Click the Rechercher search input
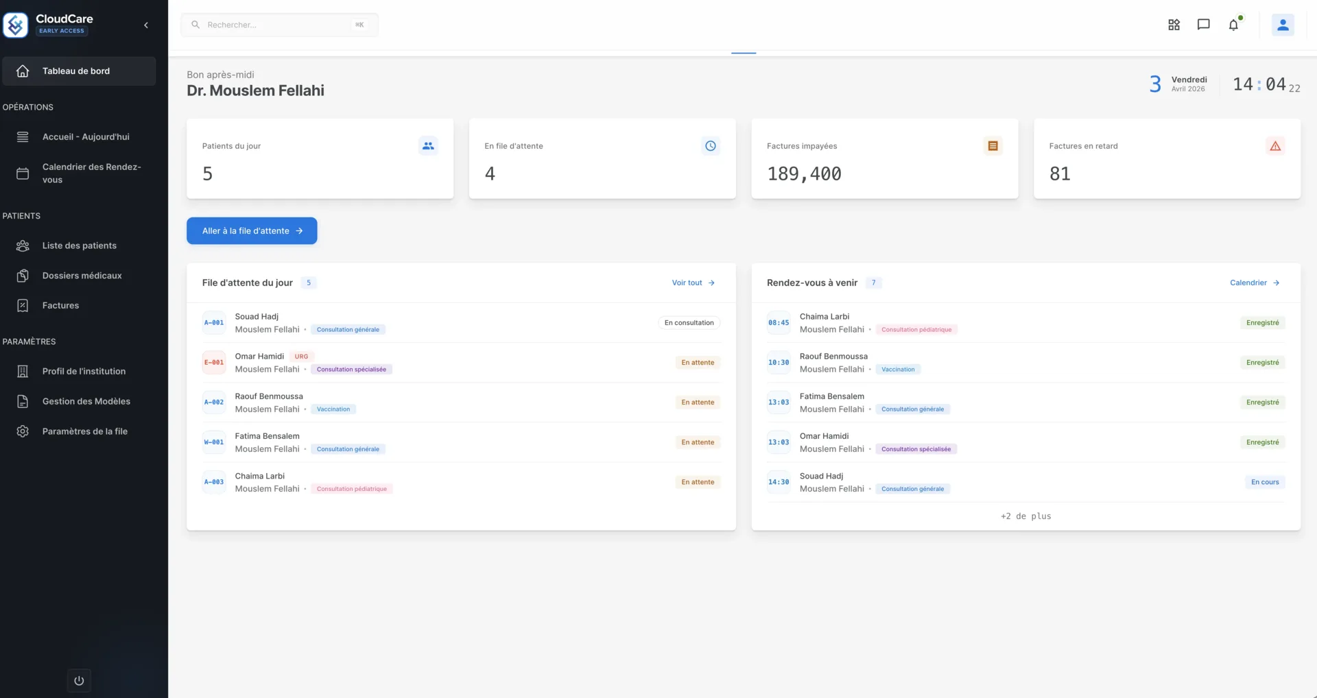 [274, 25]
